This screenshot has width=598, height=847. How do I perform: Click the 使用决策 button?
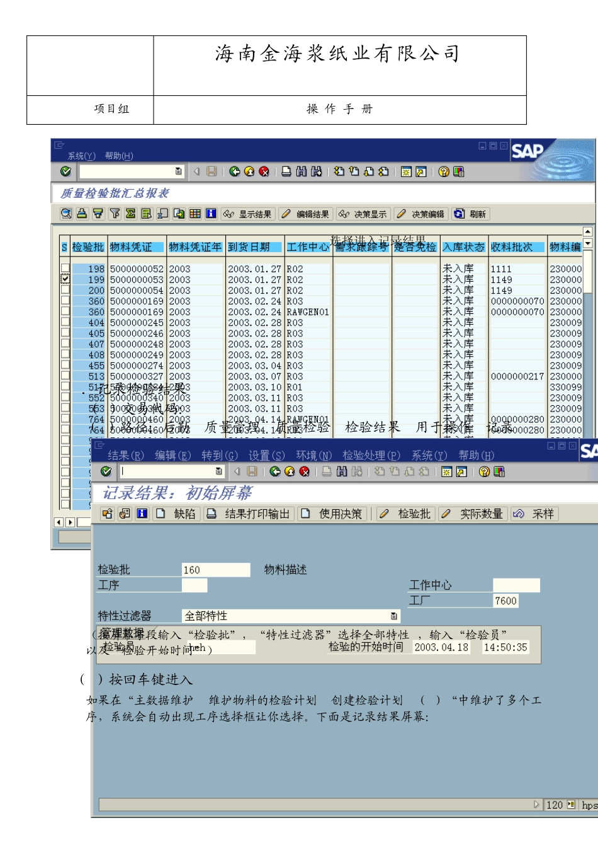333,514
